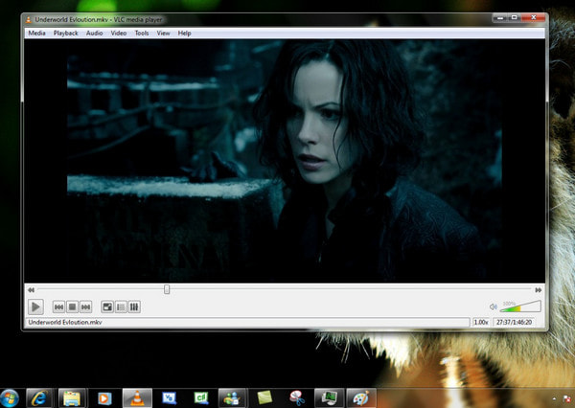Launch Internet Explorer from the taskbar

click(x=39, y=398)
